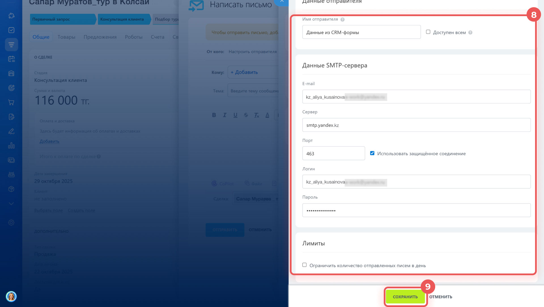
Task: Open the calendar icon in sidebar
Action: coord(11,59)
